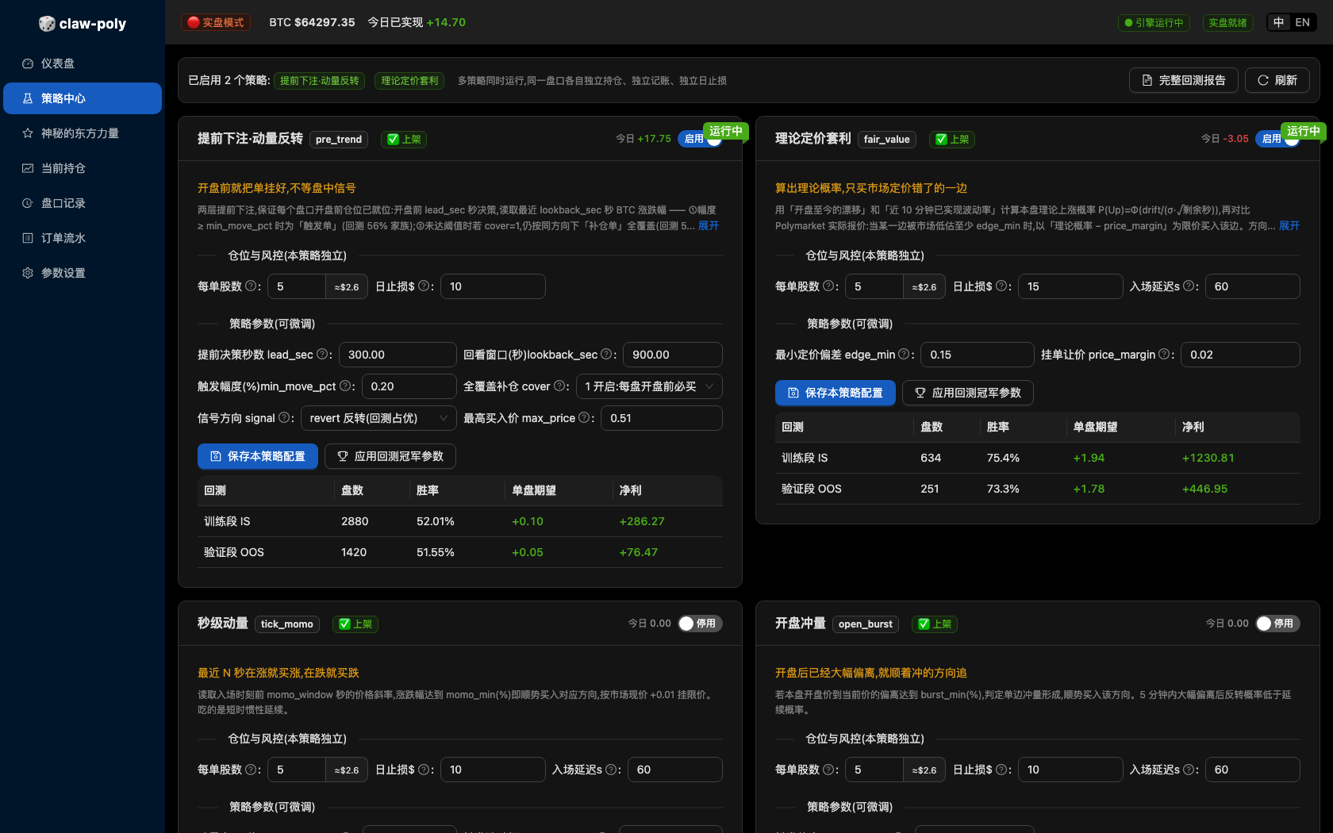This screenshot has height=833, width=1333.
Task: Click the 提前下注·动量反转 enabled-strategy tag
Action: tap(320, 81)
